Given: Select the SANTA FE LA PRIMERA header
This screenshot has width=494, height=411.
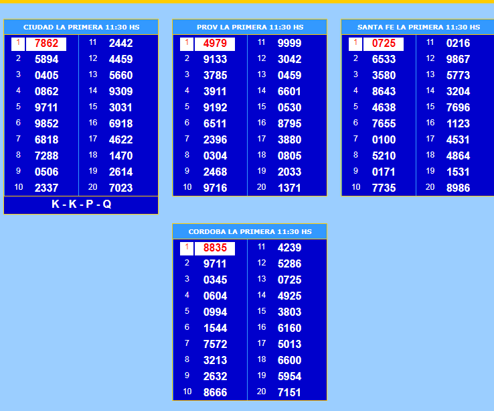Looking at the screenshot, I should pos(418,27).
